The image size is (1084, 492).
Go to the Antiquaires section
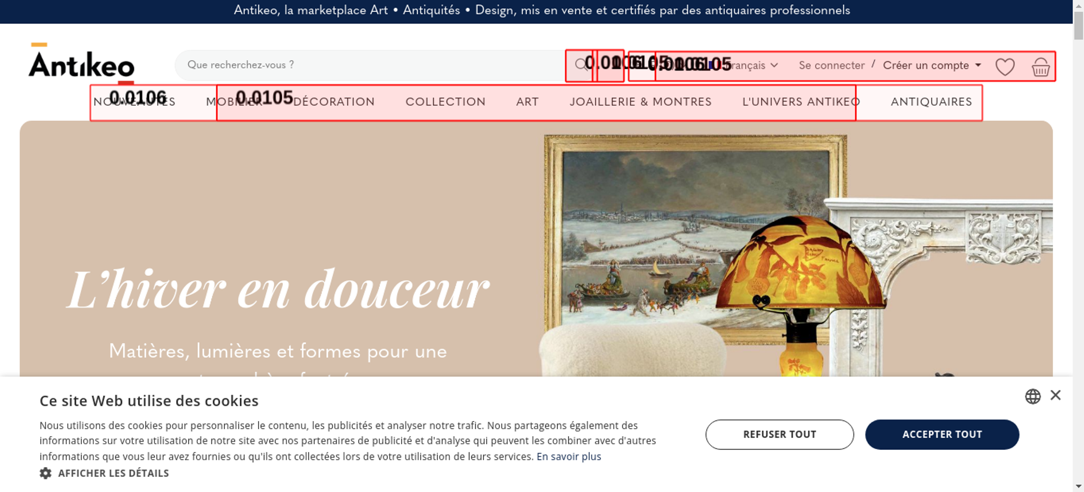pyautogui.click(x=932, y=102)
